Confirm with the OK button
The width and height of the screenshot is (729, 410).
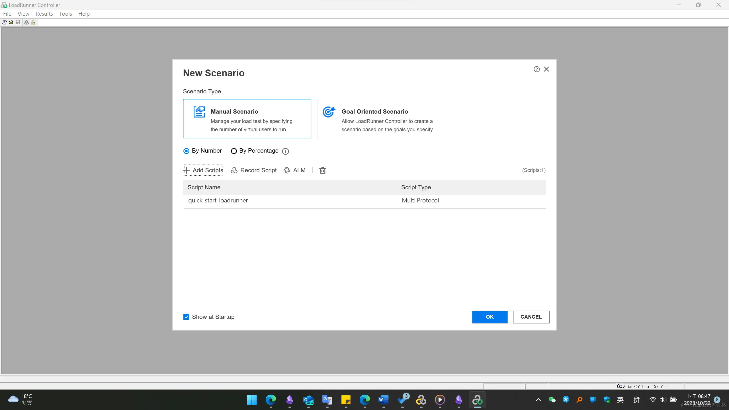(490, 317)
